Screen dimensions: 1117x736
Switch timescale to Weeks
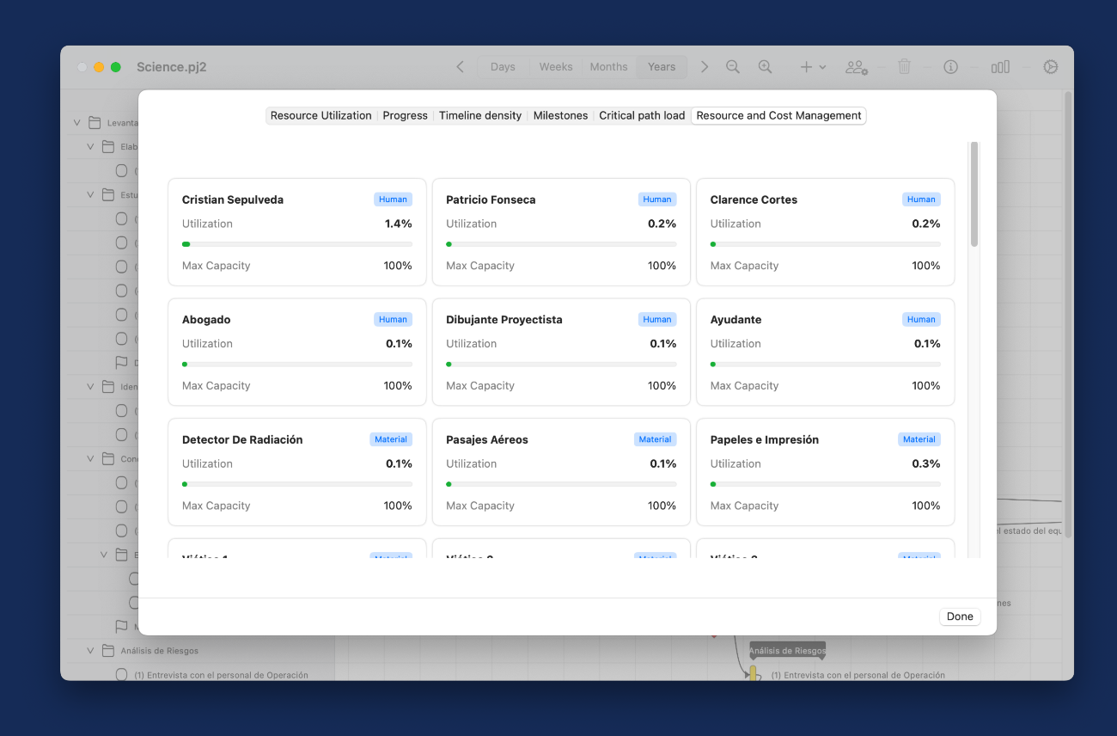click(556, 67)
